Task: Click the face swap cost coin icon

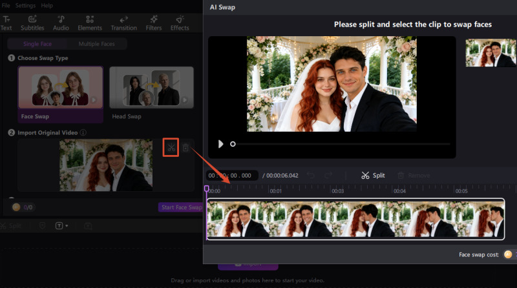Action: coord(508,254)
